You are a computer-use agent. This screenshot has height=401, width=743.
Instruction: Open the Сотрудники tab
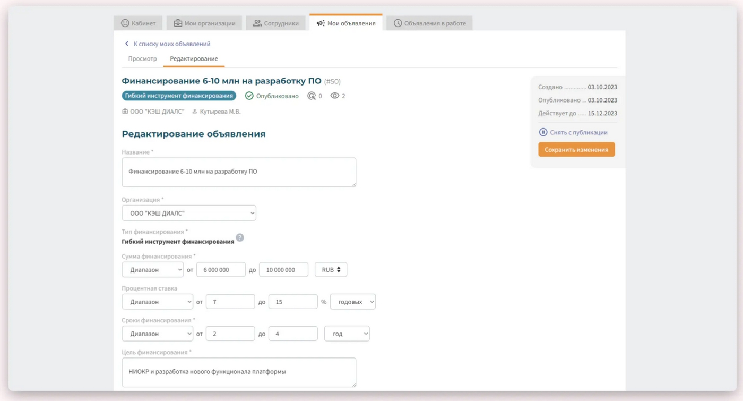click(275, 23)
